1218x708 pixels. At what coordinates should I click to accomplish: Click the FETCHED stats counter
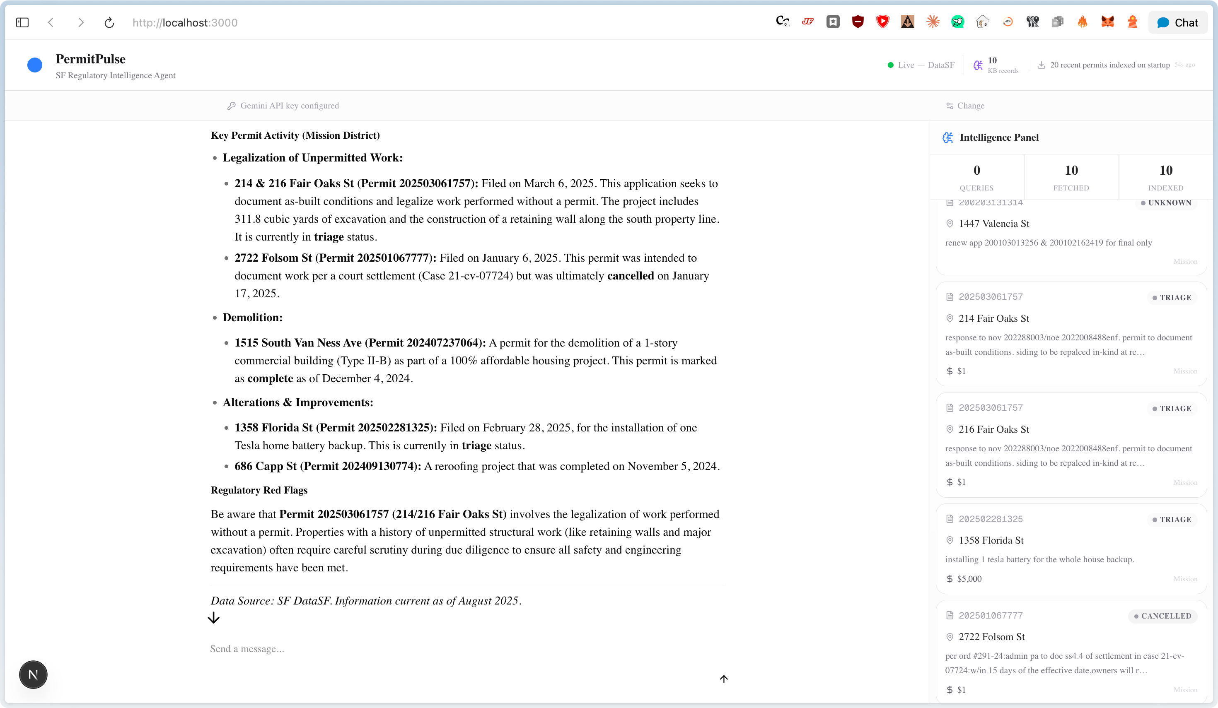1071,177
